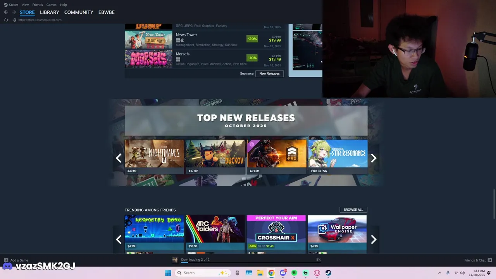Click the Steam logo in menu bar
Viewport: 496px width, 279px height.
pyautogui.click(x=5, y=5)
